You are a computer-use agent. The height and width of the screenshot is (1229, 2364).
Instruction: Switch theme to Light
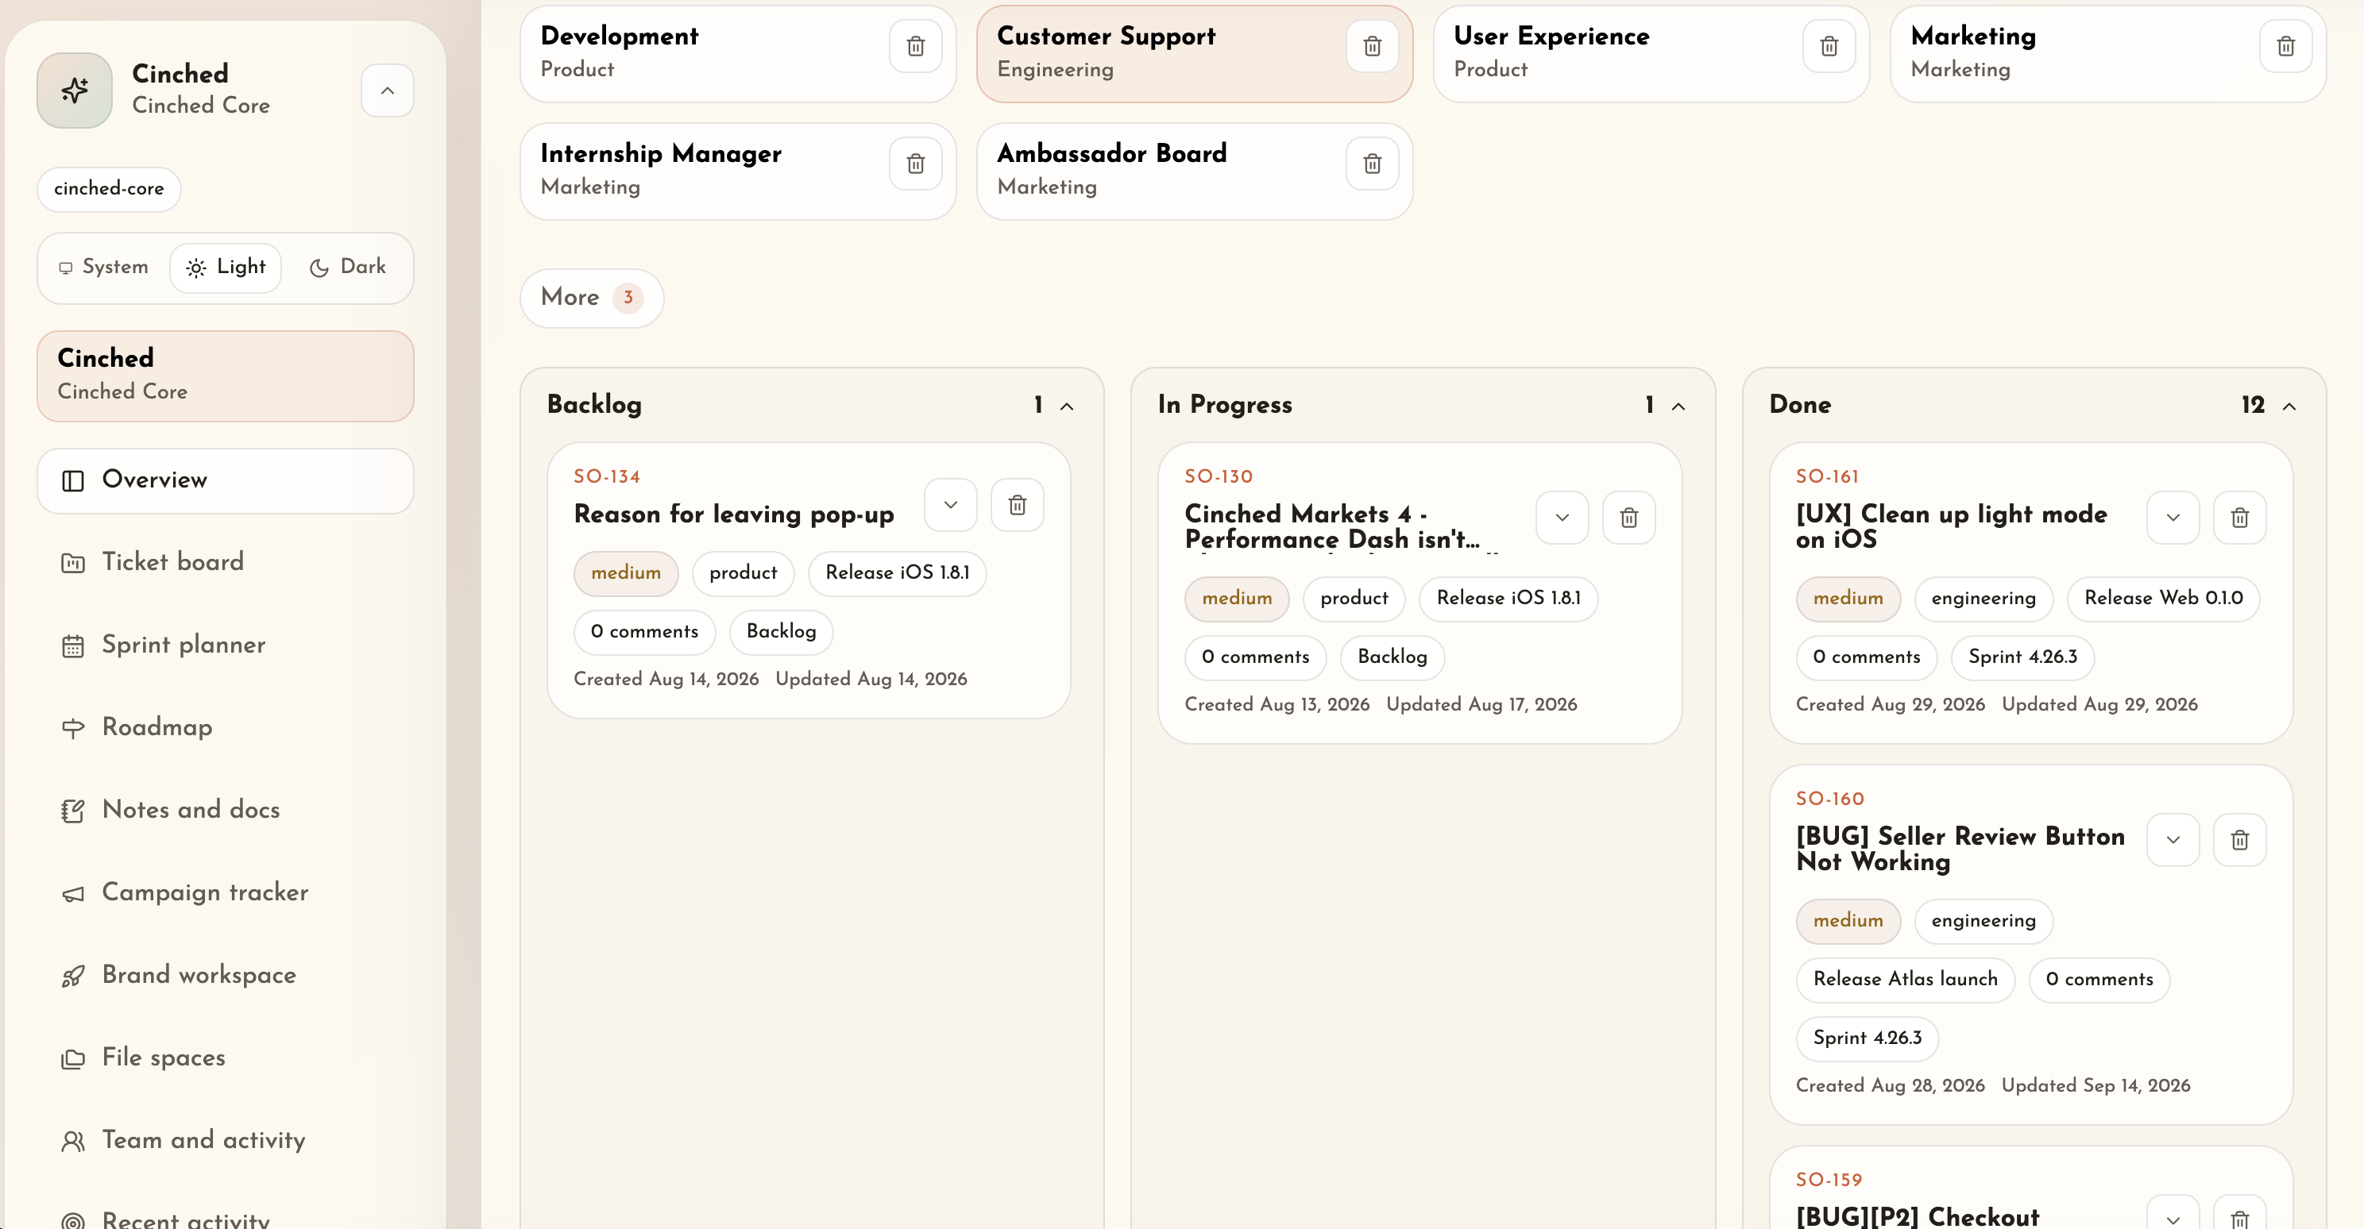tap(226, 267)
